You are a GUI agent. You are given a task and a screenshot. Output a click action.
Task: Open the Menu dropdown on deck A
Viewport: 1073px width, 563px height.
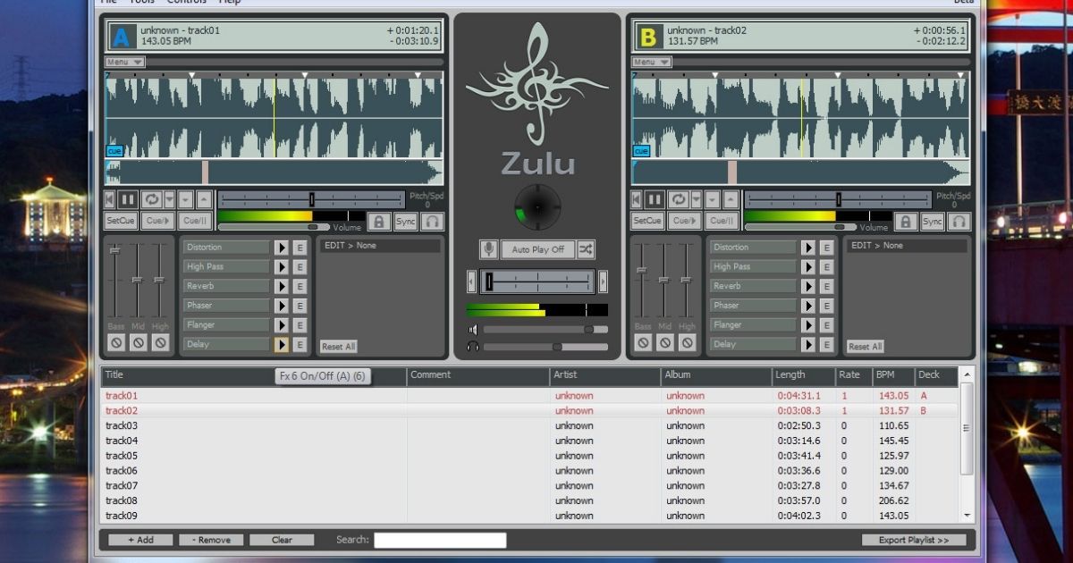coord(124,62)
